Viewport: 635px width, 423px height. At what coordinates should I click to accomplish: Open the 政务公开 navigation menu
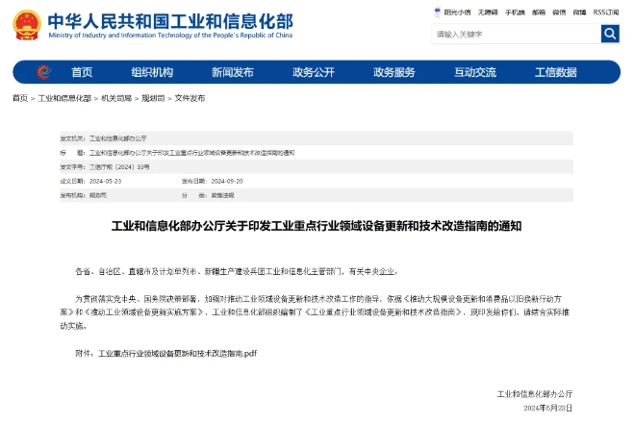tap(314, 72)
